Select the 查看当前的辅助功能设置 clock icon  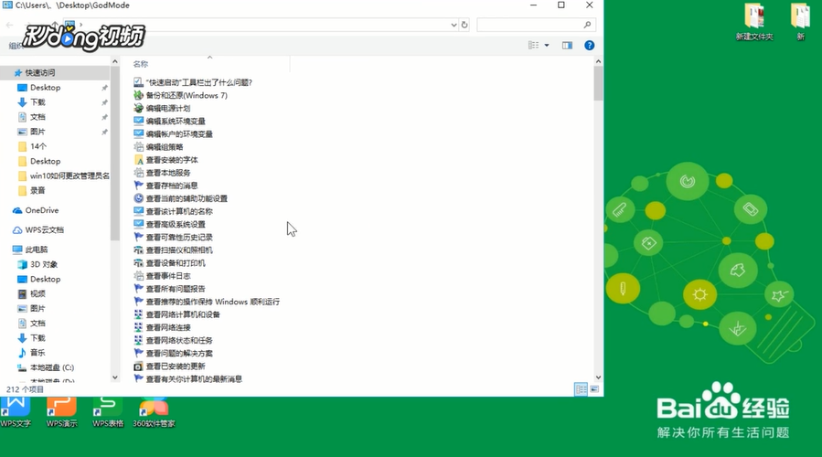(x=138, y=198)
